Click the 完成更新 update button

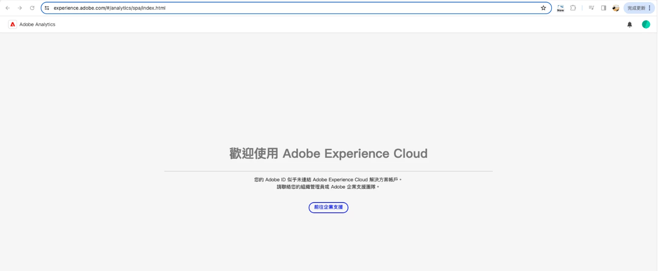coord(636,8)
